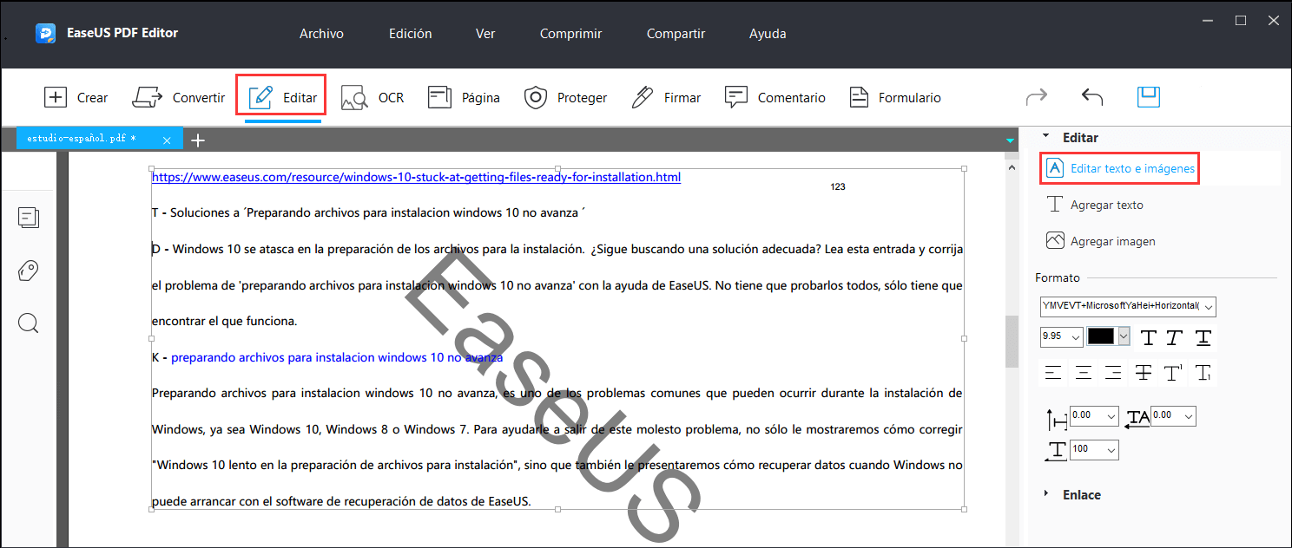Click the easeus.com resource URL link

tap(416, 177)
